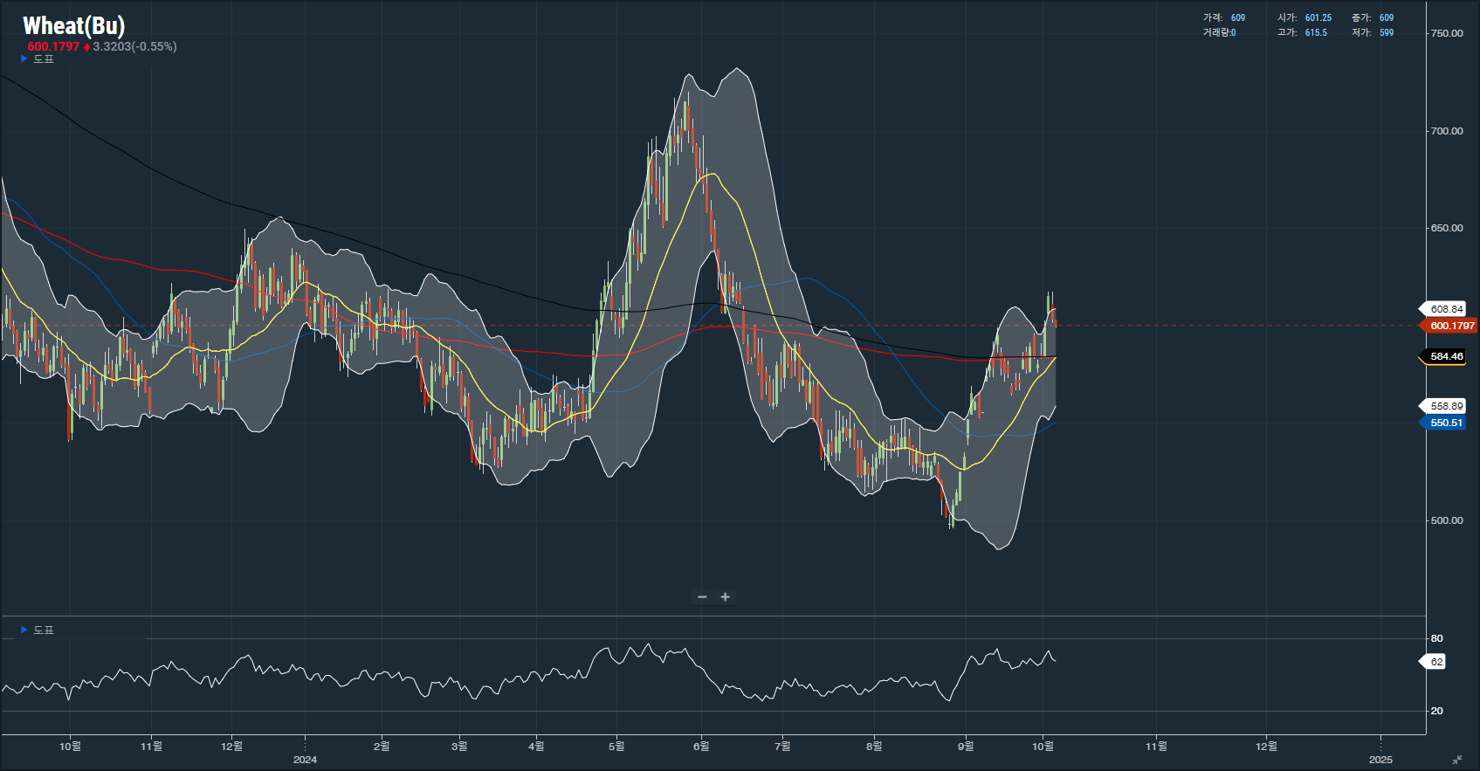The width and height of the screenshot is (1480, 771).
Task: Click the Wheat(Bu) chart title
Action: (73, 25)
